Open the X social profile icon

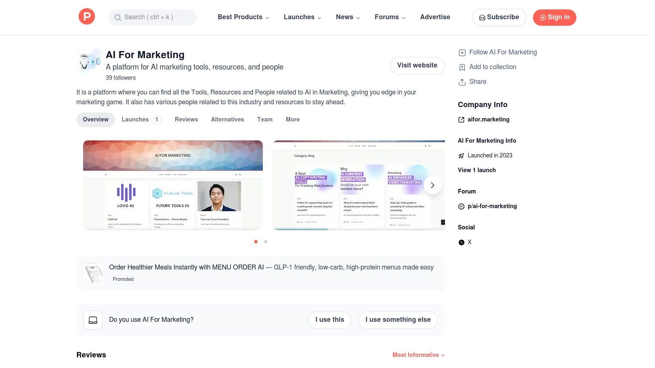coord(461,242)
